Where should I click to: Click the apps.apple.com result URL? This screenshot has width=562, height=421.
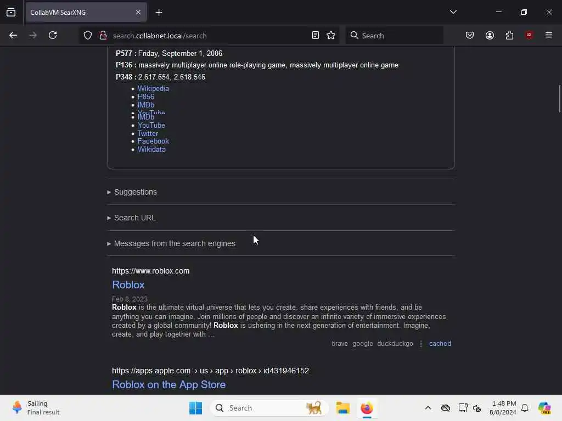pos(210,371)
